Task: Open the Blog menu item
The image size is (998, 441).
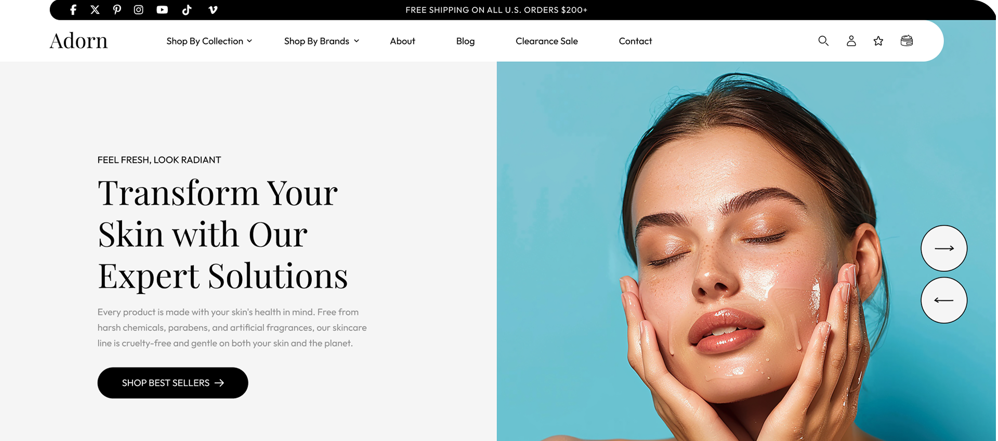Action: click(x=465, y=41)
